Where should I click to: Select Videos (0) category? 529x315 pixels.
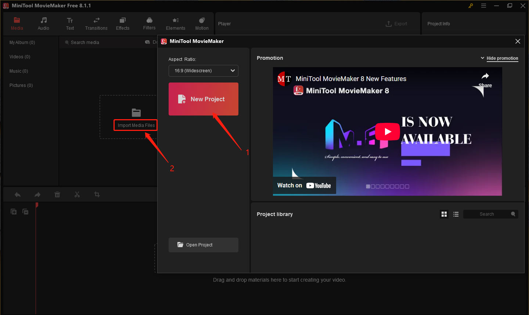(x=20, y=57)
